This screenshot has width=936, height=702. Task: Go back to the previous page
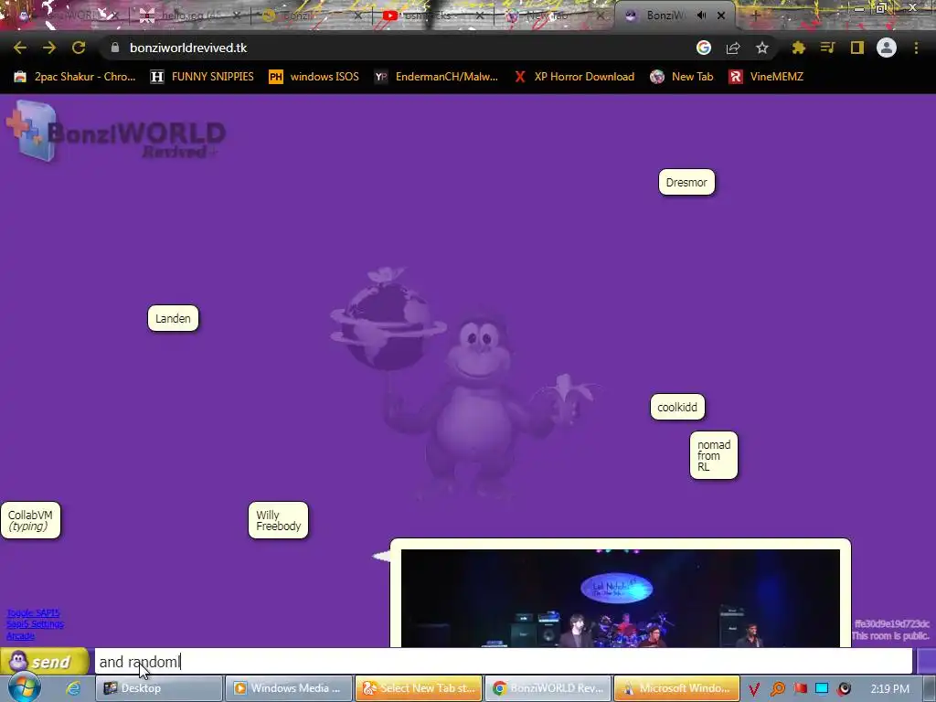coord(20,48)
